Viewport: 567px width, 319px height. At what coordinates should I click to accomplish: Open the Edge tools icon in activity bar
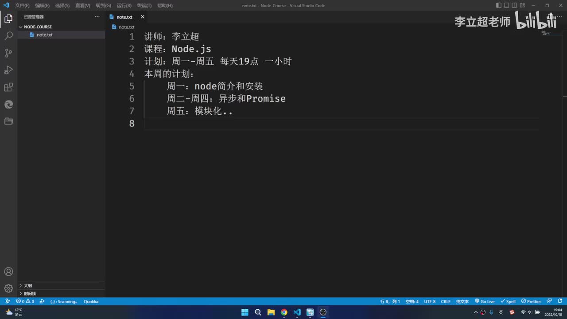[x=8, y=105]
